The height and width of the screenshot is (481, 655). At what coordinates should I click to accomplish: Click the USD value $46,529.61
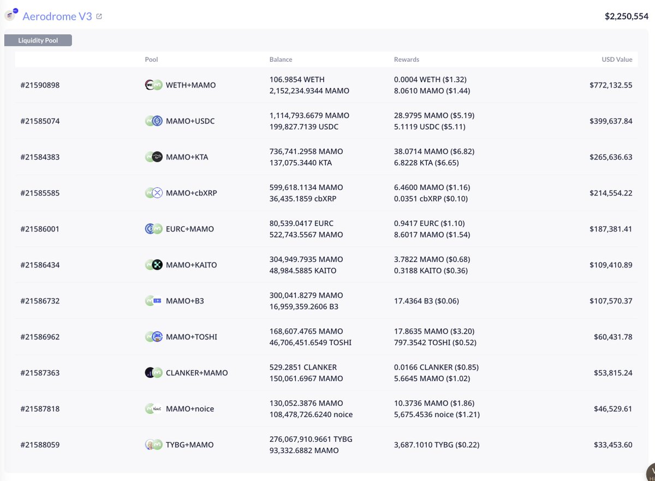(x=613, y=409)
